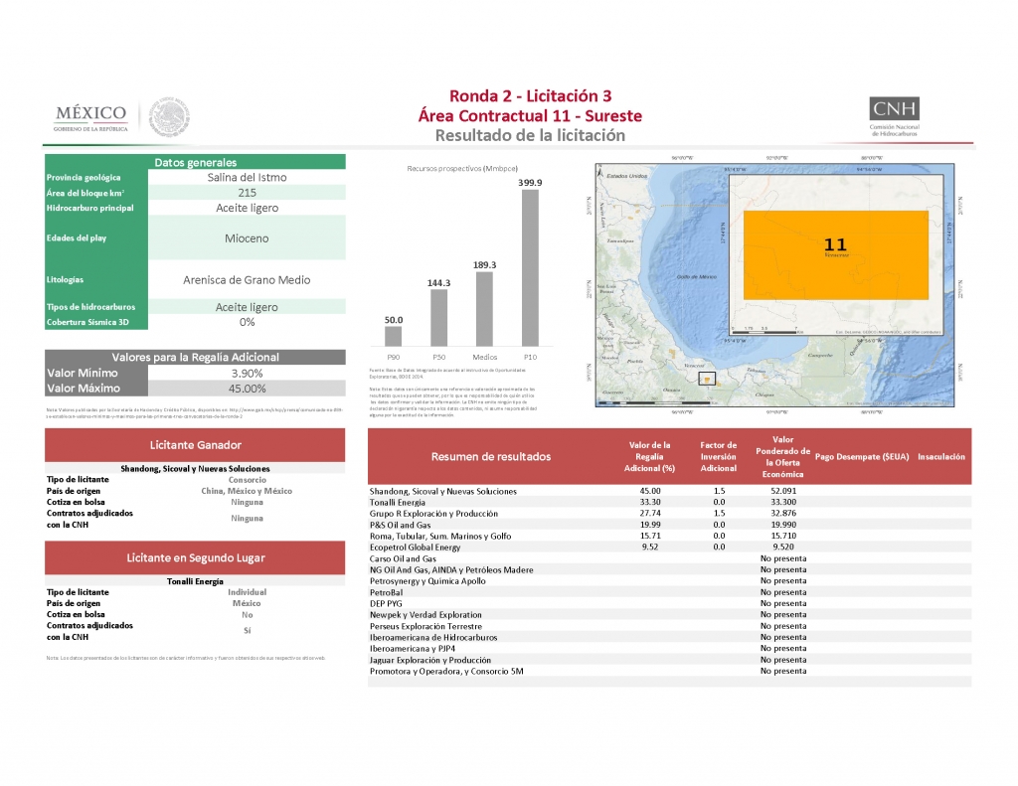This screenshot has height=786, width=1018.
Task: Click the P10 bar labeled 399.9
Action: point(530,267)
